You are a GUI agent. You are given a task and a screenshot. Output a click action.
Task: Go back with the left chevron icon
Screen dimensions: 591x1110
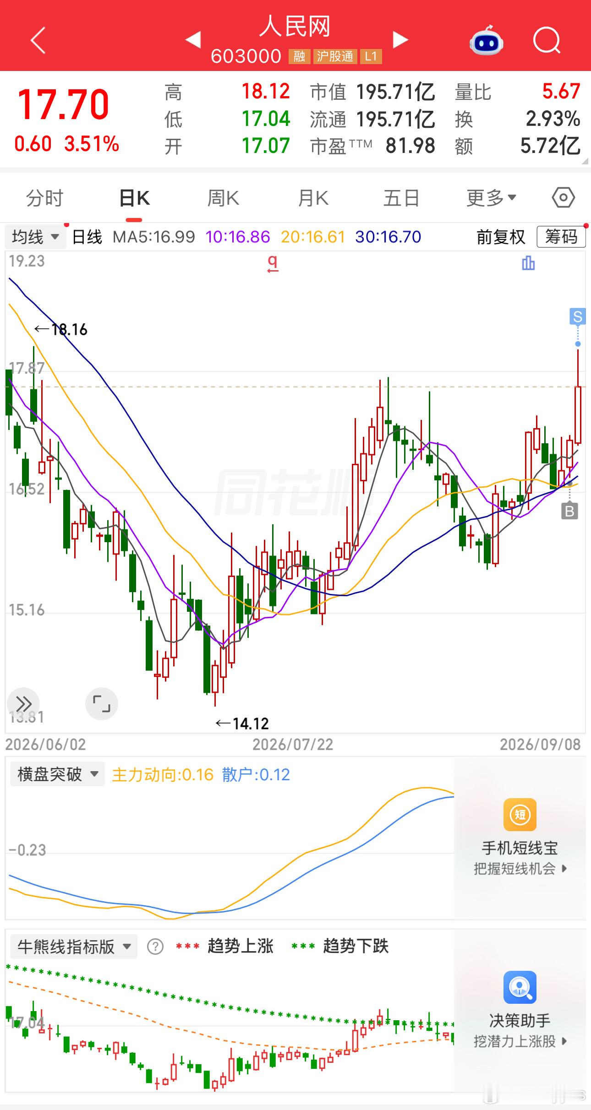click(x=38, y=40)
